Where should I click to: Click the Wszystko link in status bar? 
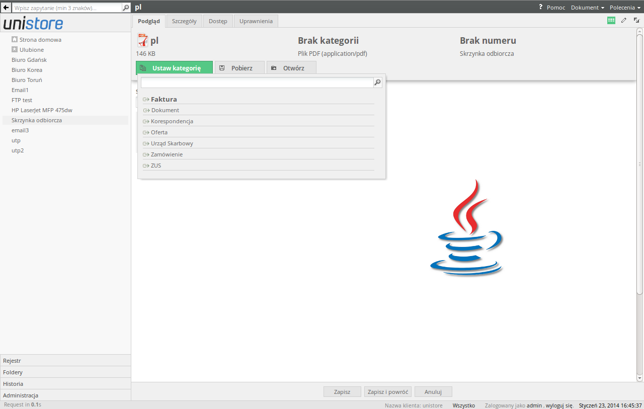pyautogui.click(x=464, y=405)
